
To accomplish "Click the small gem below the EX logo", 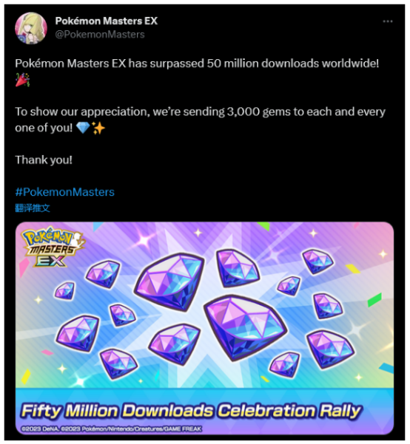I will tap(64, 291).
